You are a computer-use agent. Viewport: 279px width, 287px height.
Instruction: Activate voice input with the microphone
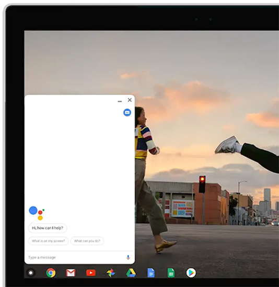click(x=128, y=257)
